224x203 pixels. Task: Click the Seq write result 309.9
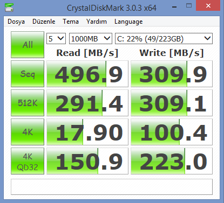pyautogui.click(x=172, y=74)
